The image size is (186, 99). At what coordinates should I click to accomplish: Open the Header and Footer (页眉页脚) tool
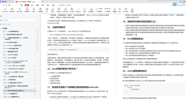pyautogui.click(x=27, y=10)
